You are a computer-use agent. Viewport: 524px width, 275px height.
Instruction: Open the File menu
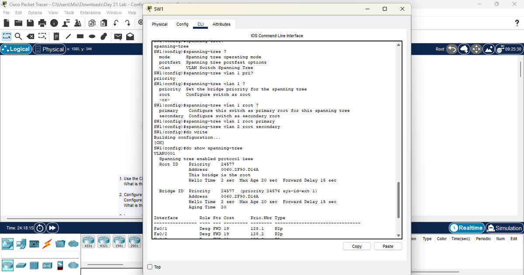coord(7,13)
